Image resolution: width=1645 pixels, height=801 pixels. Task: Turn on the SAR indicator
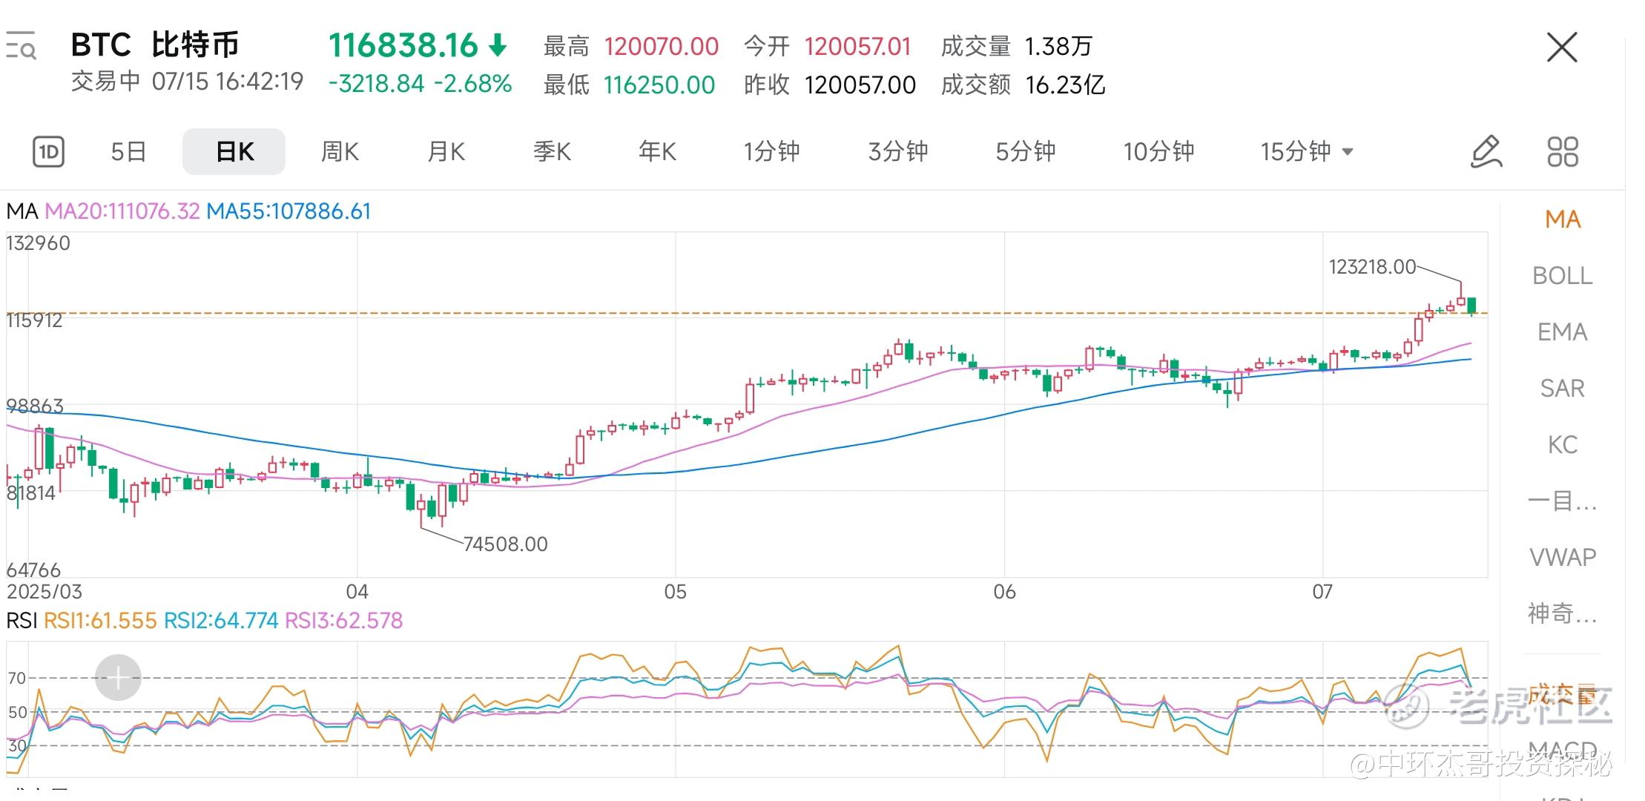click(x=1562, y=389)
